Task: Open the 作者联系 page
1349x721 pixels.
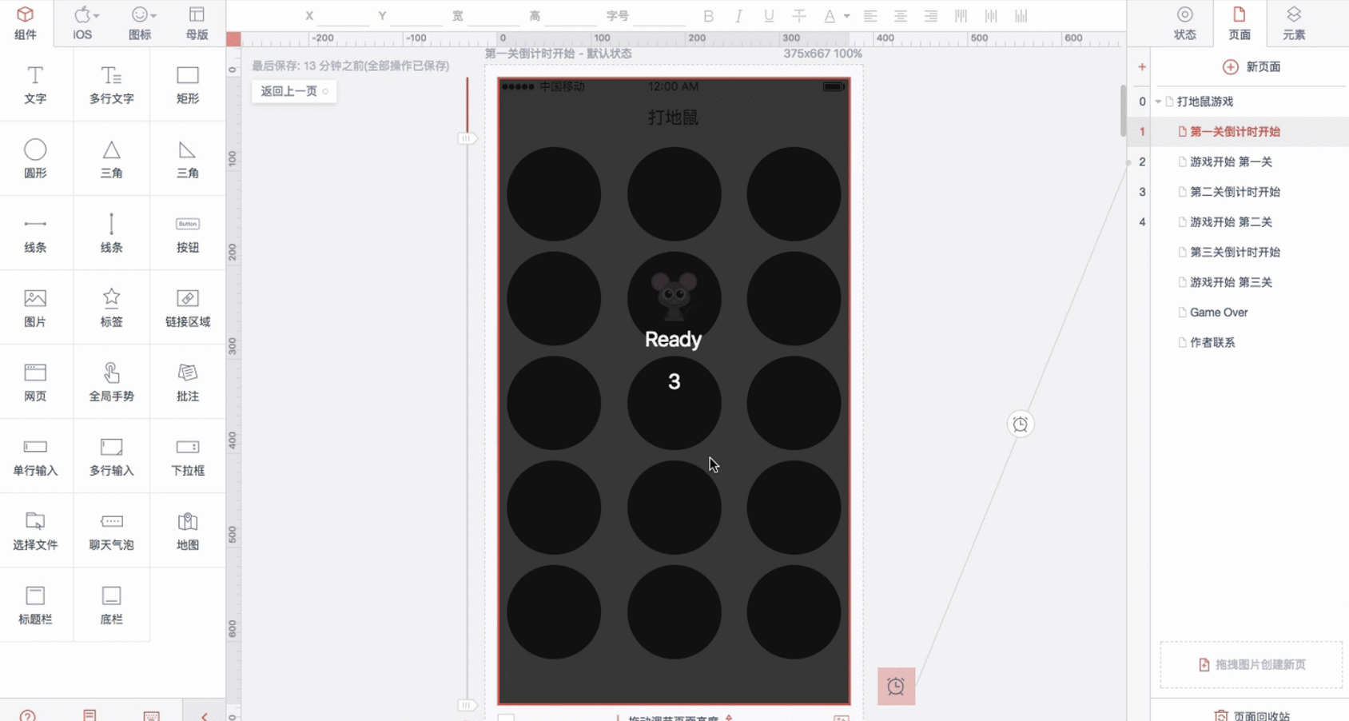Action: point(1212,343)
